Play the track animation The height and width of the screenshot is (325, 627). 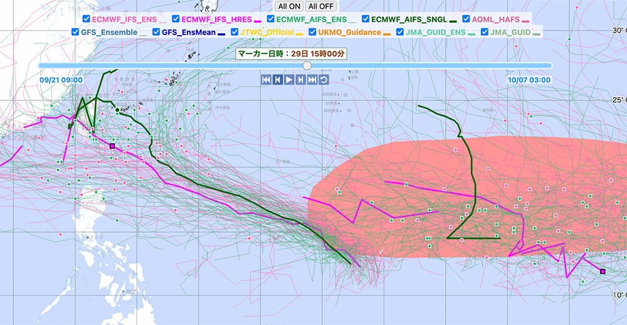(x=289, y=80)
